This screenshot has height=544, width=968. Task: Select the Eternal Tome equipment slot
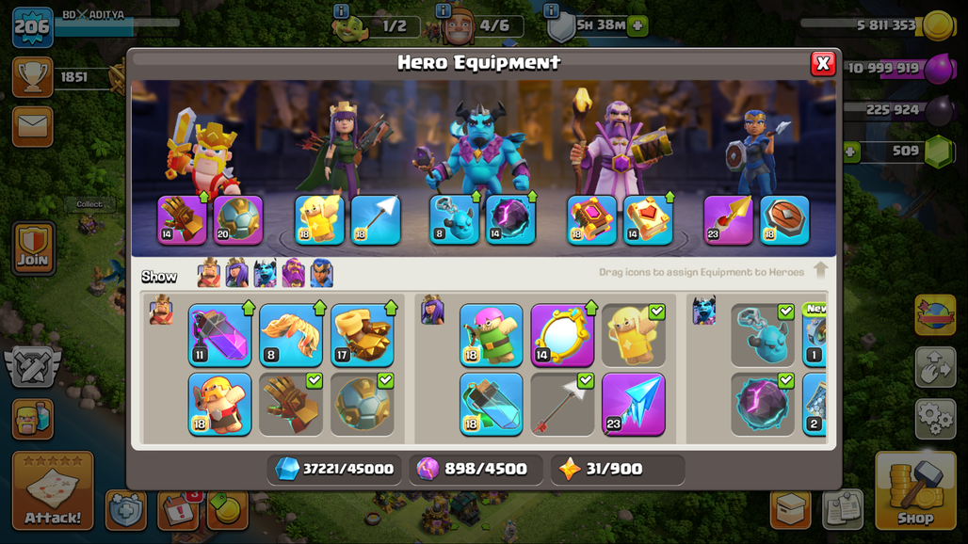[591, 219]
